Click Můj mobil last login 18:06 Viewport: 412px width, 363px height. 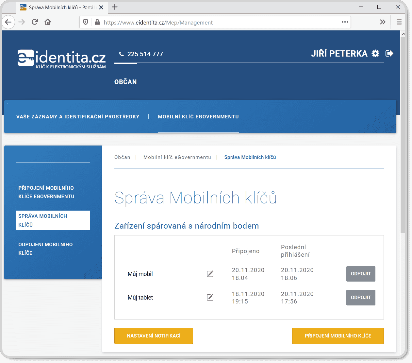[x=289, y=278]
